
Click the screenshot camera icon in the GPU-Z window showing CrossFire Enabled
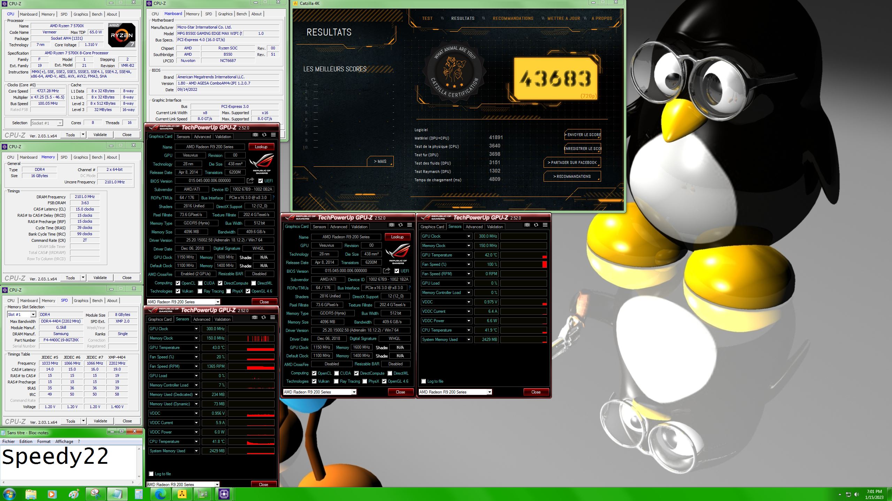[x=255, y=135]
